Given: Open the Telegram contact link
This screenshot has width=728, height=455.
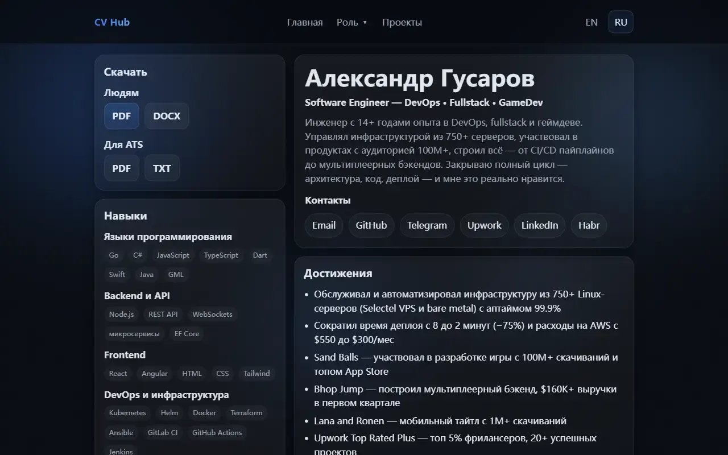Looking at the screenshot, I should coord(427,225).
